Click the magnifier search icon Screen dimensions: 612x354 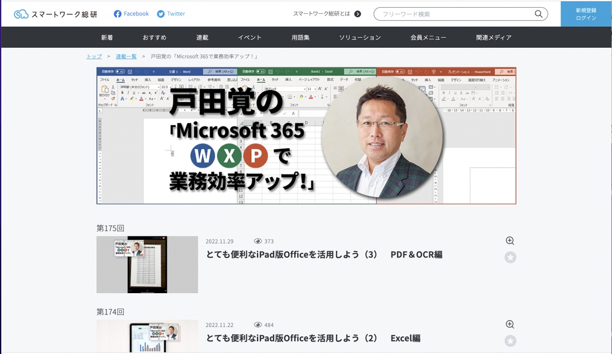538,14
